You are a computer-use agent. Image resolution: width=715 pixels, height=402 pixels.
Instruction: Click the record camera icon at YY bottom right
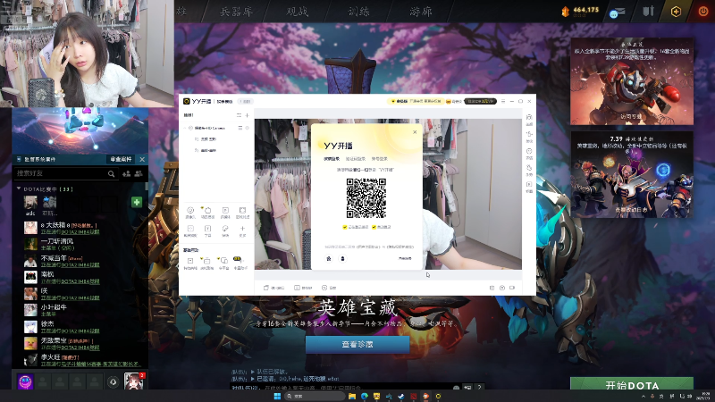(x=512, y=288)
